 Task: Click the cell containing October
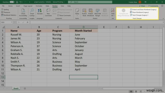[84, 46]
